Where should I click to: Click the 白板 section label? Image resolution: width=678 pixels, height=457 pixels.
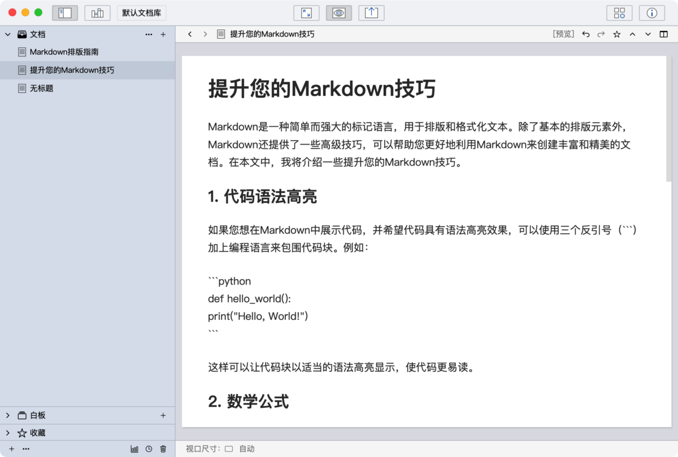tap(37, 415)
